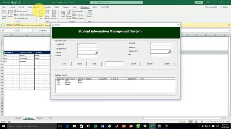The width and height of the screenshot is (231, 129).
Task: Dismiss the Product Notice bar
Action: tap(229, 25)
